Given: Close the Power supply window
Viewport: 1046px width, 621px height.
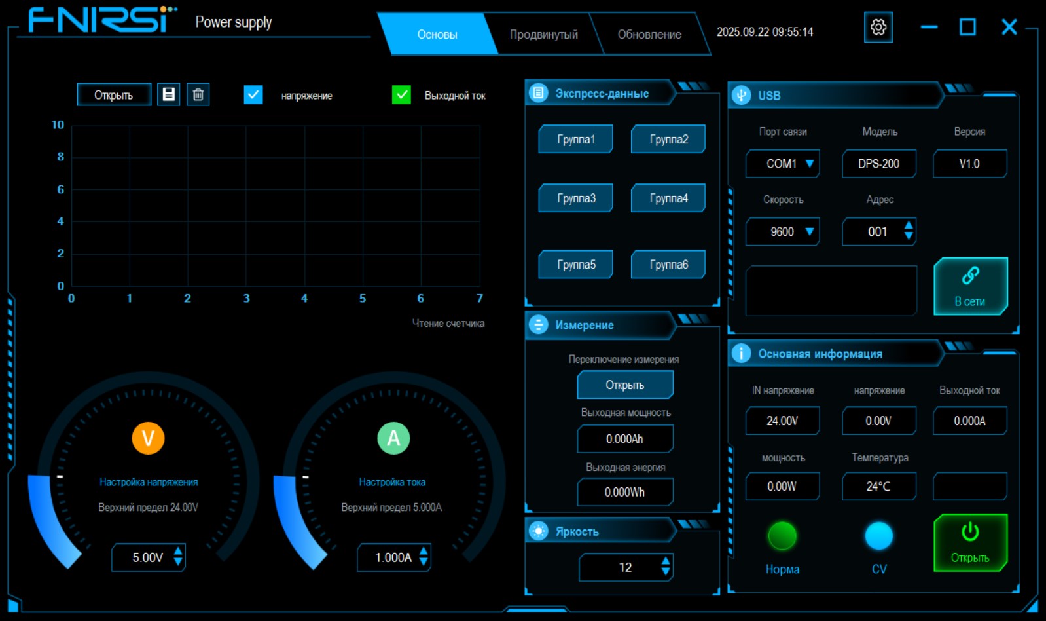Looking at the screenshot, I should pyautogui.click(x=1009, y=28).
